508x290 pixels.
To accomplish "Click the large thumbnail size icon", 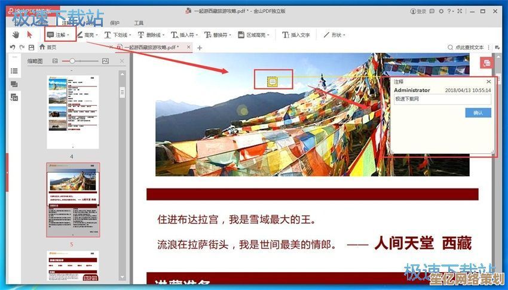I will pyautogui.click(x=105, y=61).
